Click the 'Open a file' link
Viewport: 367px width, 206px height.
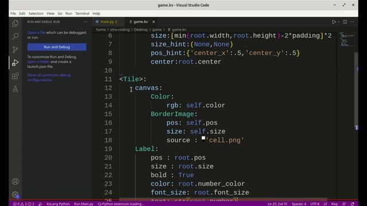(x=36, y=33)
